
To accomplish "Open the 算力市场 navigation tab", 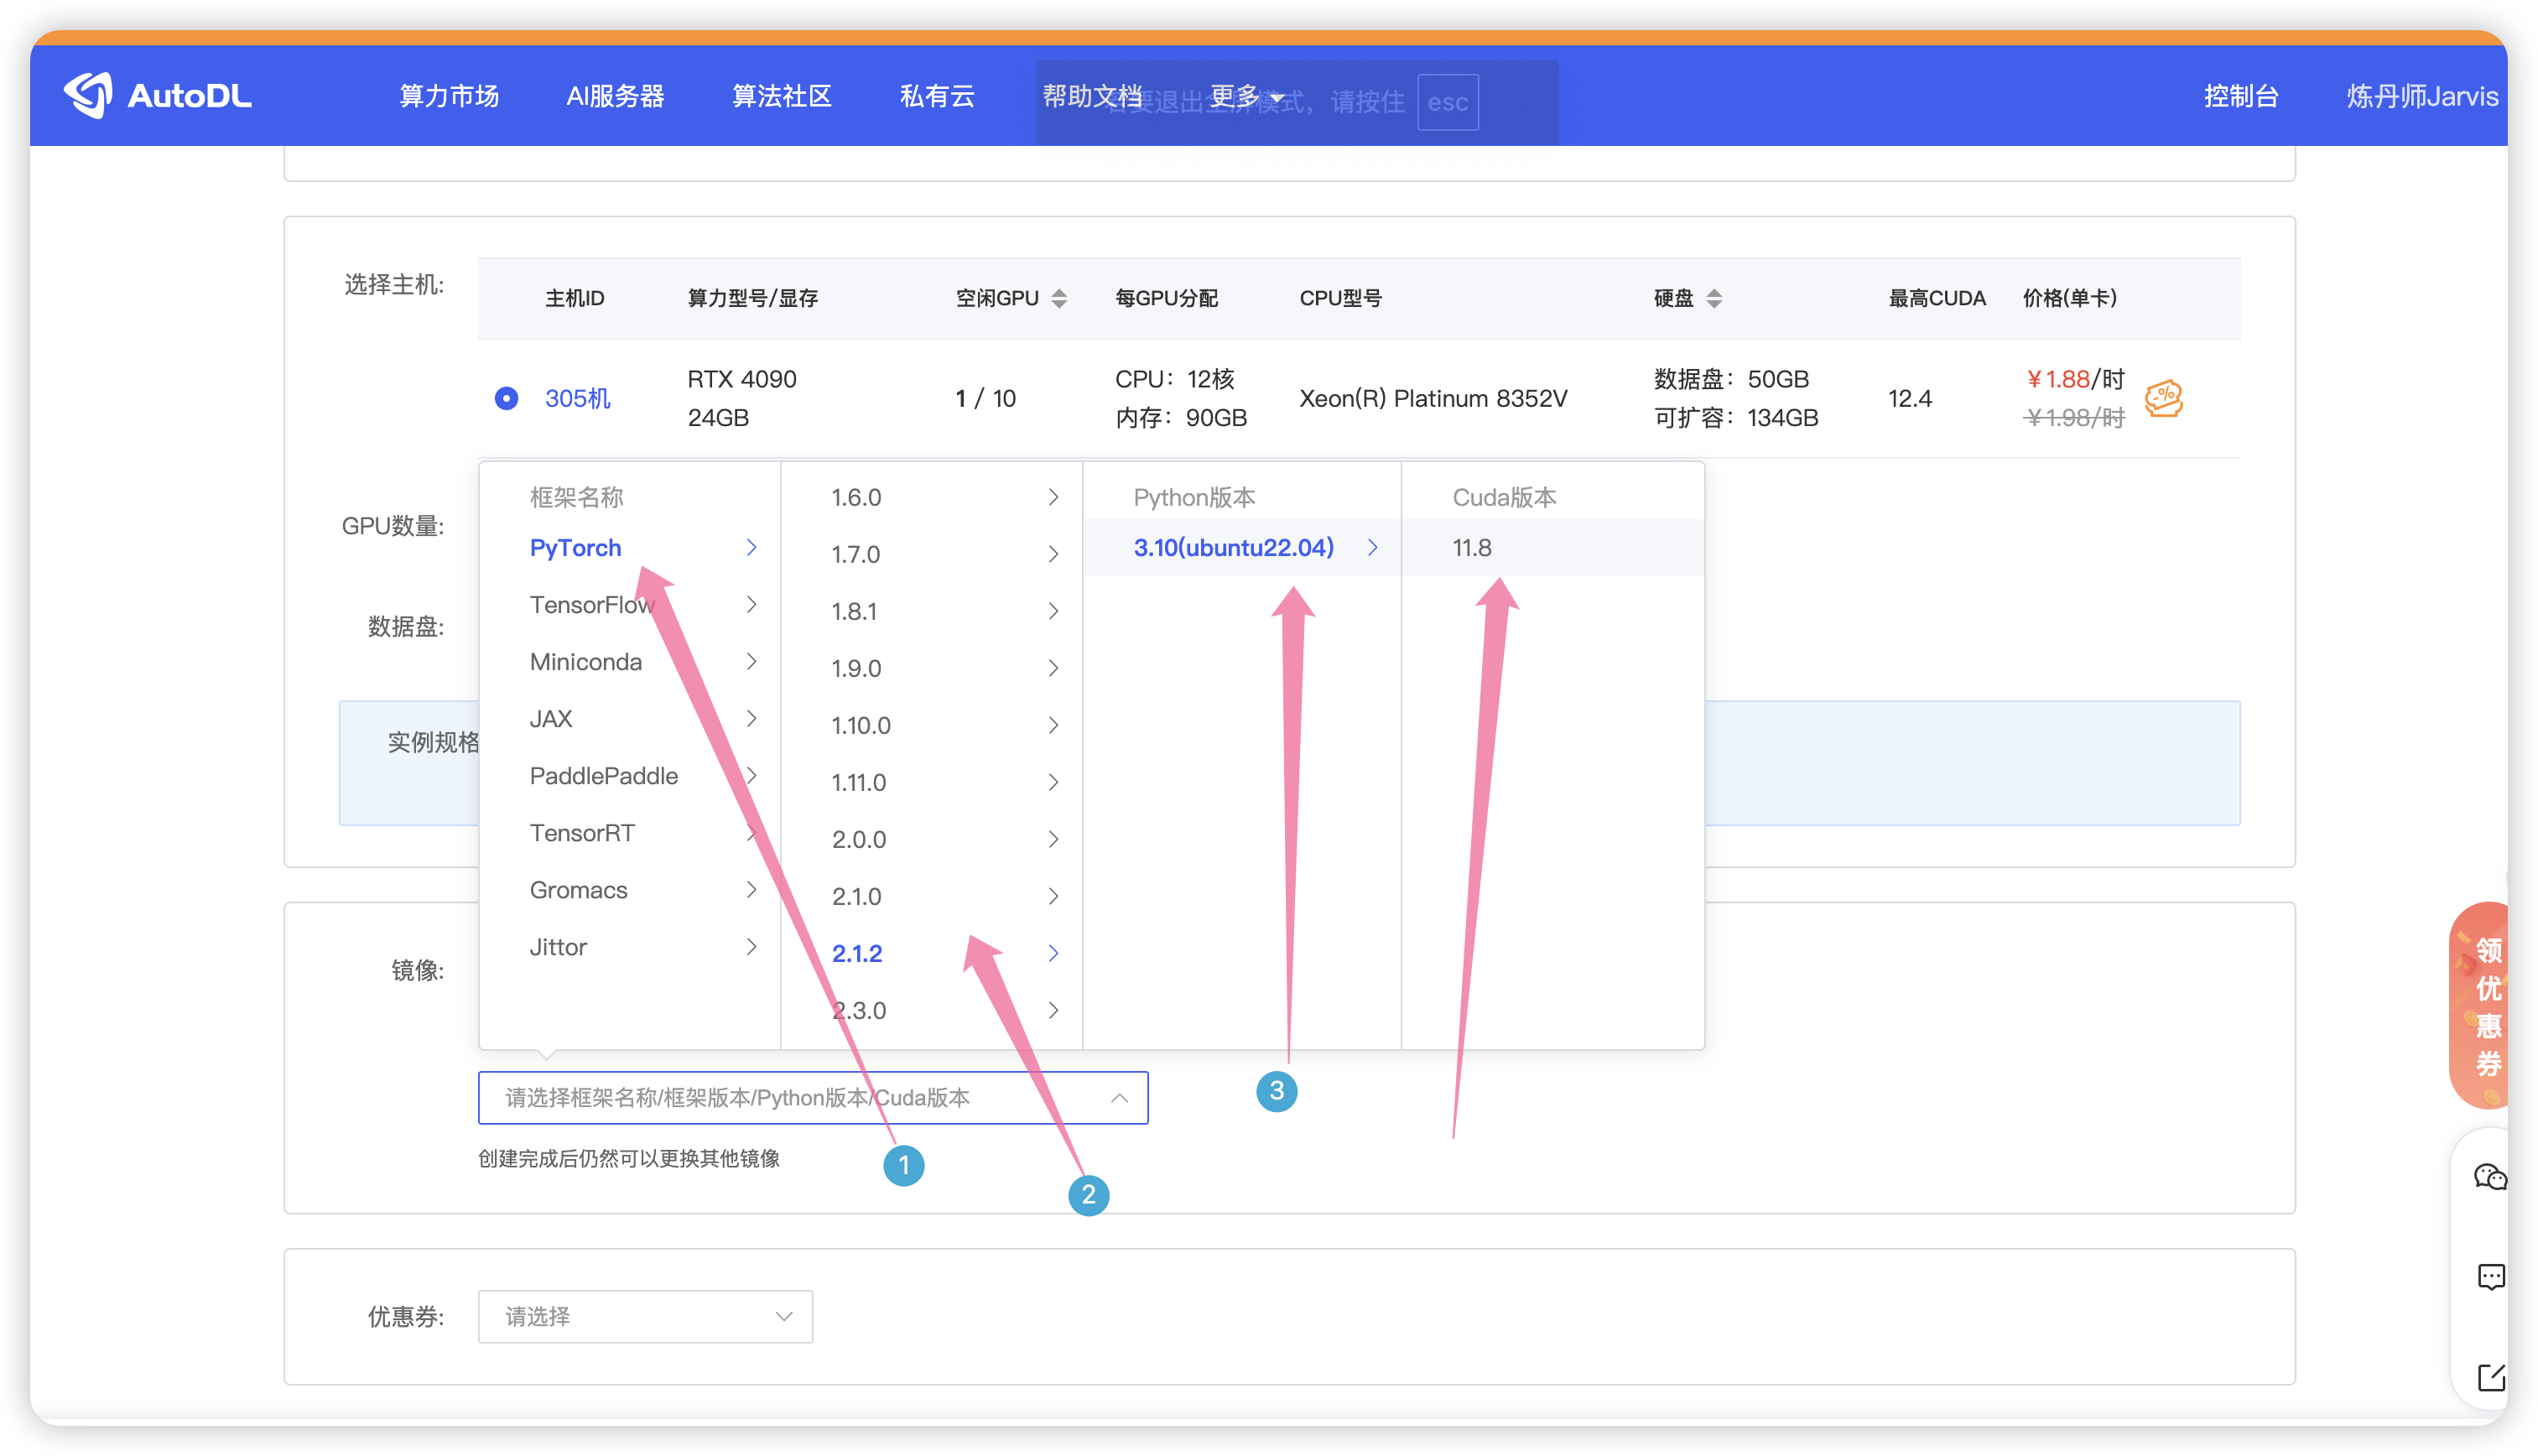I will coord(448,96).
